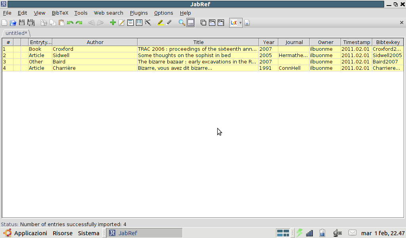Click the ConnHell journal cell
Image resolution: width=406 pixels, height=238 pixels.
point(294,68)
